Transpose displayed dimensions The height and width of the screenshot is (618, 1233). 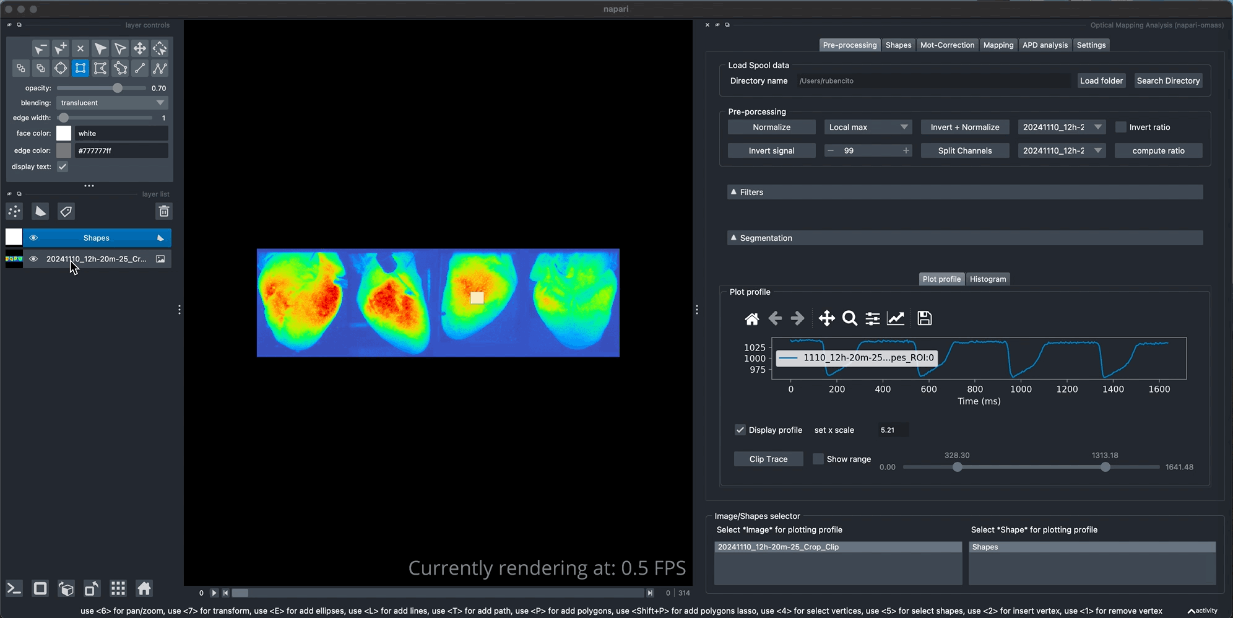coord(92,588)
